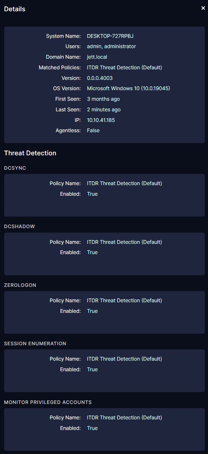Open the matched policy ITDR Threat Detection (Default)

click(124, 67)
